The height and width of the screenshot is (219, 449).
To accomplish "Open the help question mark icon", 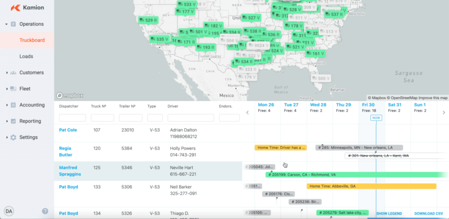I will 45,211.
